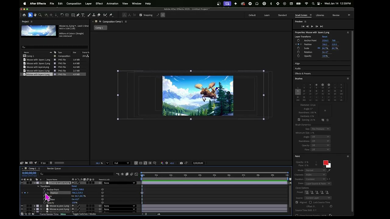Click timeline zoom slider handle
Screen dimensions: 390x219
[x=146, y=214]
